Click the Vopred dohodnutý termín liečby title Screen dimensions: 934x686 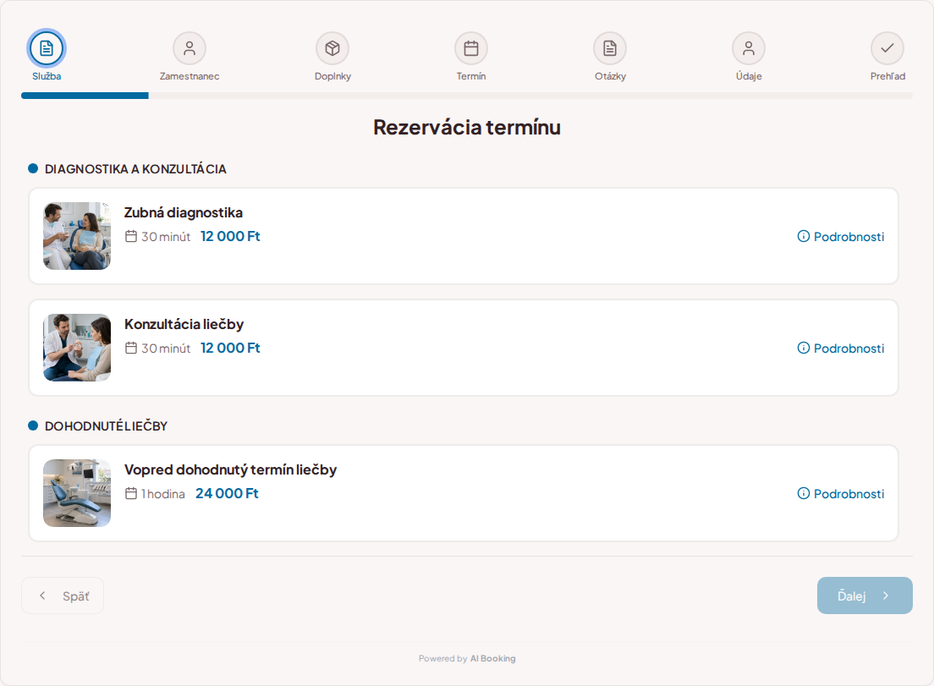point(230,469)
